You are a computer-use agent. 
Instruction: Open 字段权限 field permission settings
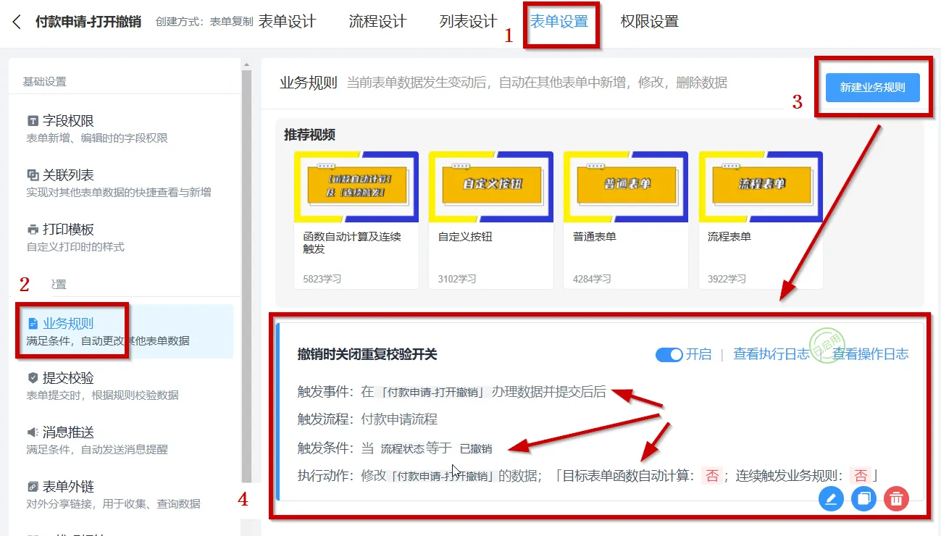[69, 121]
